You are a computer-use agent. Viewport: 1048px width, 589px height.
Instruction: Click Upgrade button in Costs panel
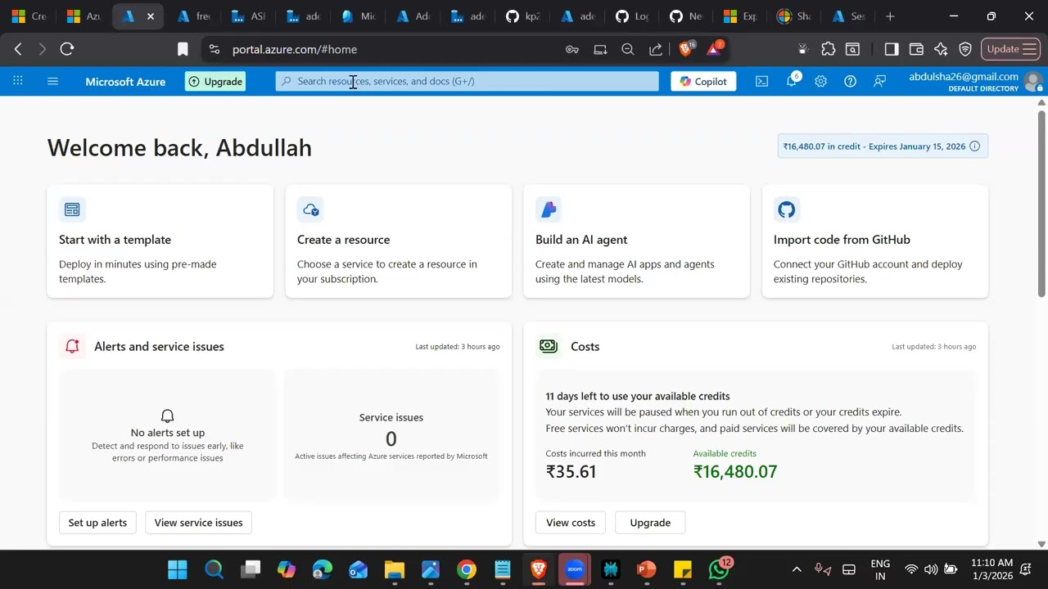[x=650, y=523]
